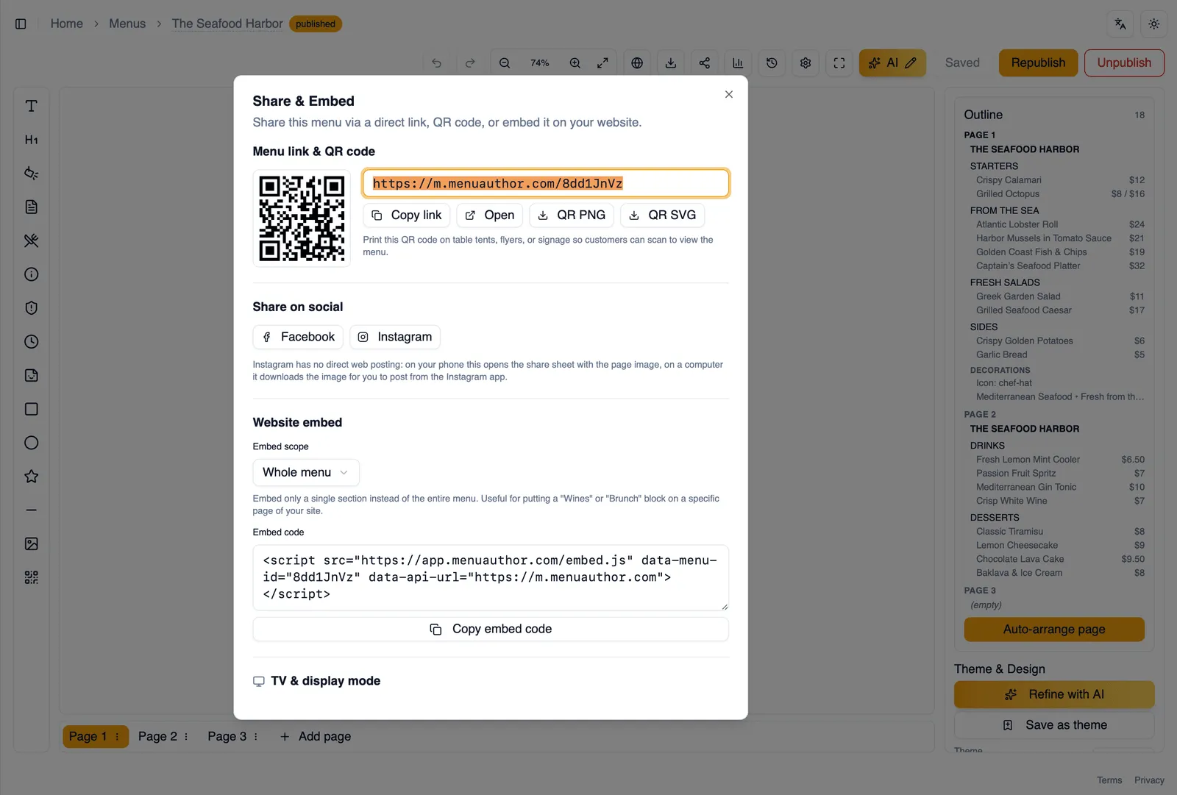Add an image element from sidebar
Viewport: 1177px width, 795px height.
click(31, 543)
